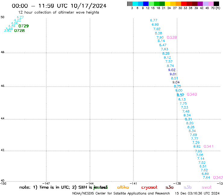
Task: Select the pink swot time label 0340
Action: point(192,94)
